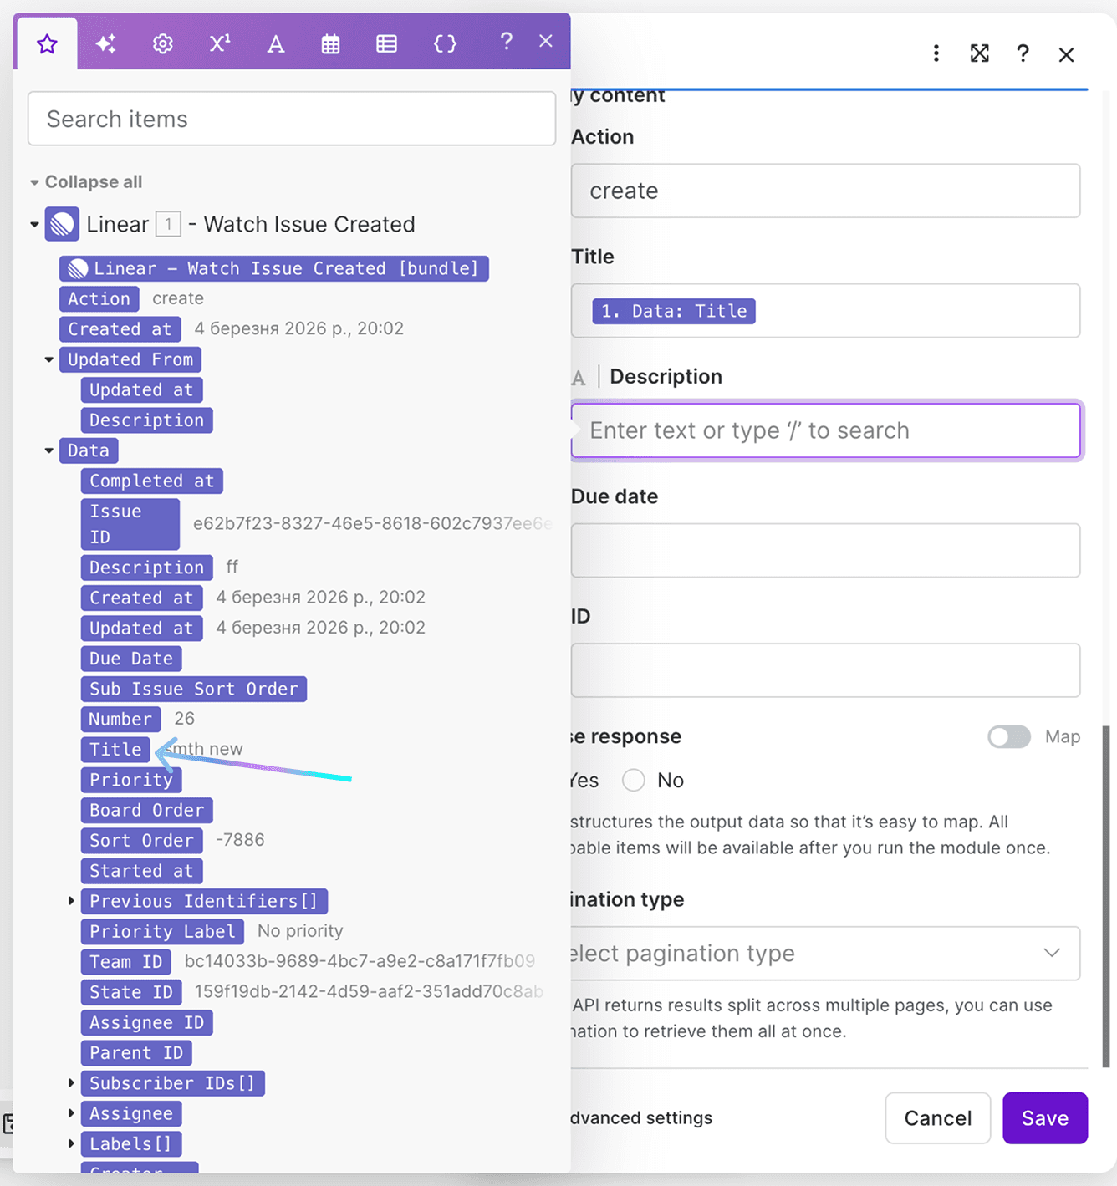Click the Save button
The image size is (1117, 1186).
click(x=1045, y=1118)
